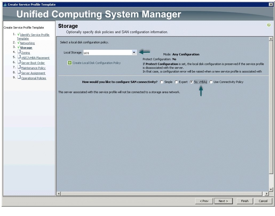Click the page icon next to vNIC/vHBA Placement
The height and width of the screenshot is (216, 275).
[19, 57]
